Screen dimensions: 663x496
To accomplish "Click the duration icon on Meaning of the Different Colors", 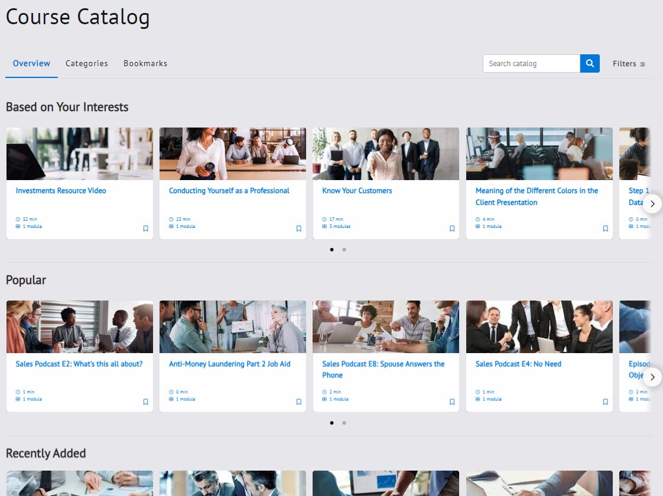I will 477,218.
